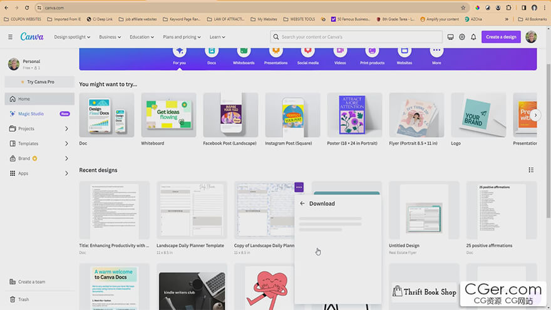This screenshot has height=310, width=551.
Task: Expand the Templates sidebar chevron
Action: coord(66,143)
